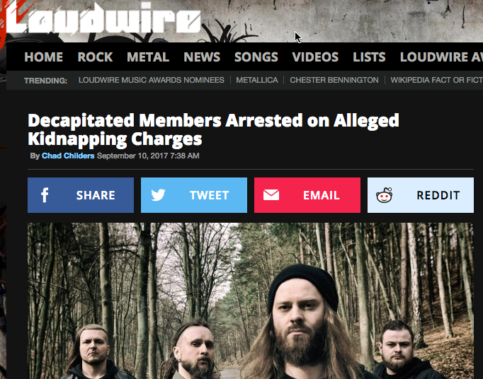Click the Facebook f icon
The height and width of the screenshot is (379, 483).
pos(45,195)
